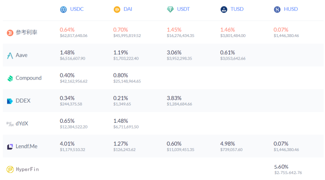Click the $11,039,451.35 amount

pyautogui.click(x=180, y=150)
